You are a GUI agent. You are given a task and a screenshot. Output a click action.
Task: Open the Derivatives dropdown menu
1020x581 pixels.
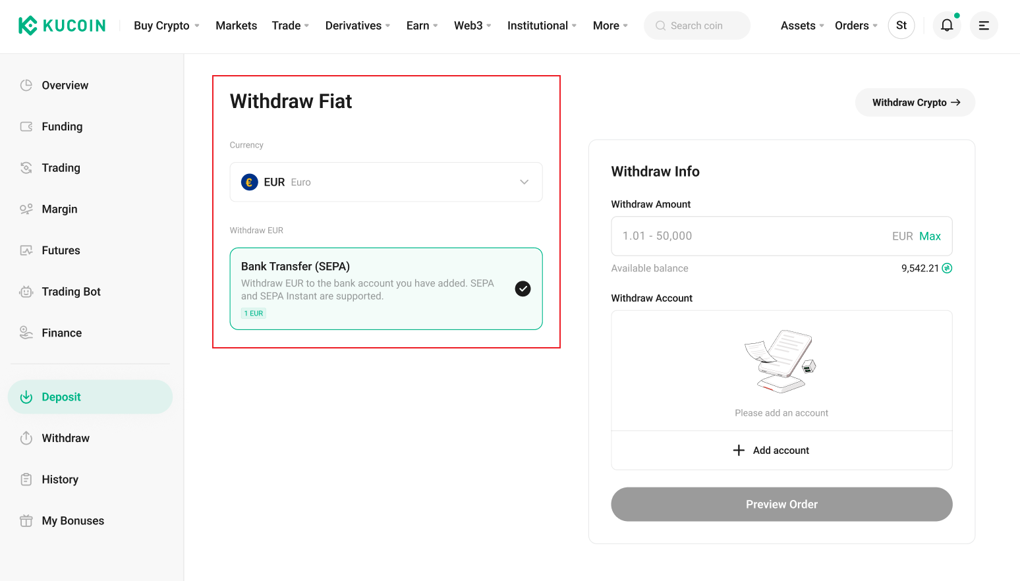(x=357, y=26)
